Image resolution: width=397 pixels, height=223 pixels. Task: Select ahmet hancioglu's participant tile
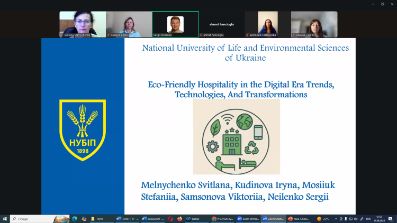[222, 24]
